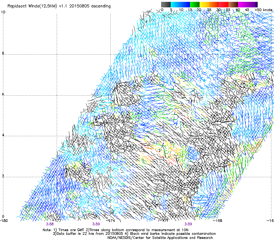This screenshot has height=240, width=274.
Task: Select the green 15-20 knots legend swatch
Action: (195, 4)
